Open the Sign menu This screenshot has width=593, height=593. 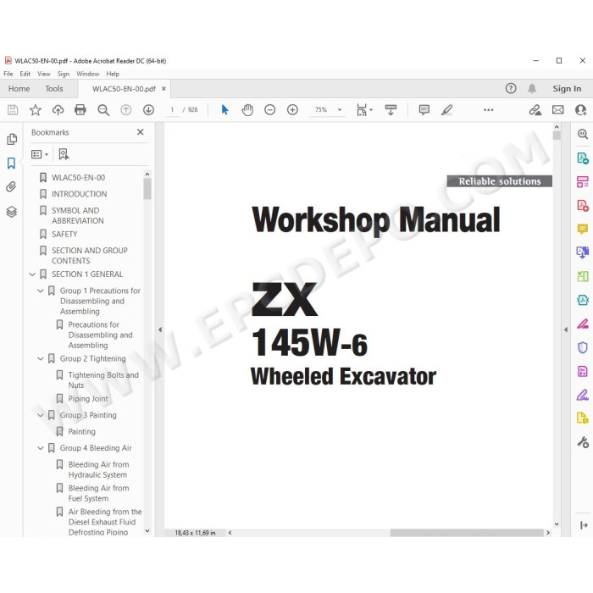point(64,74)
